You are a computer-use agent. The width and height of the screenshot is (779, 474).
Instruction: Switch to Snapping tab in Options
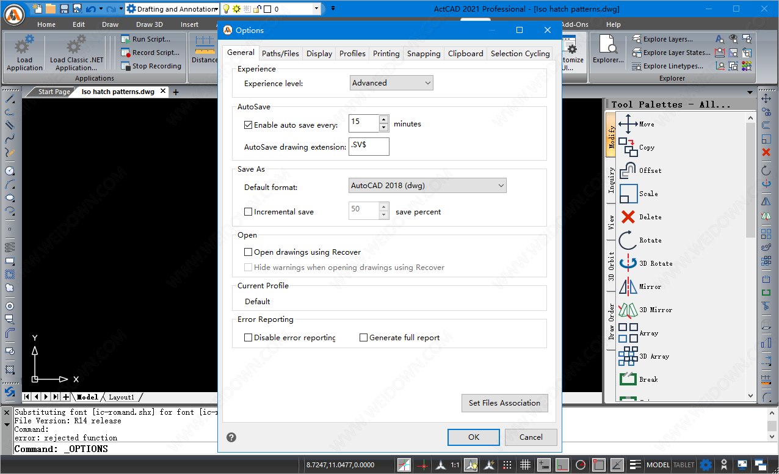424,53
